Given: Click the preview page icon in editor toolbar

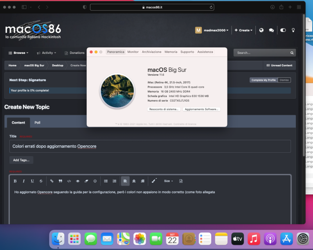Looking at the screenshot, I should (181, 181).
